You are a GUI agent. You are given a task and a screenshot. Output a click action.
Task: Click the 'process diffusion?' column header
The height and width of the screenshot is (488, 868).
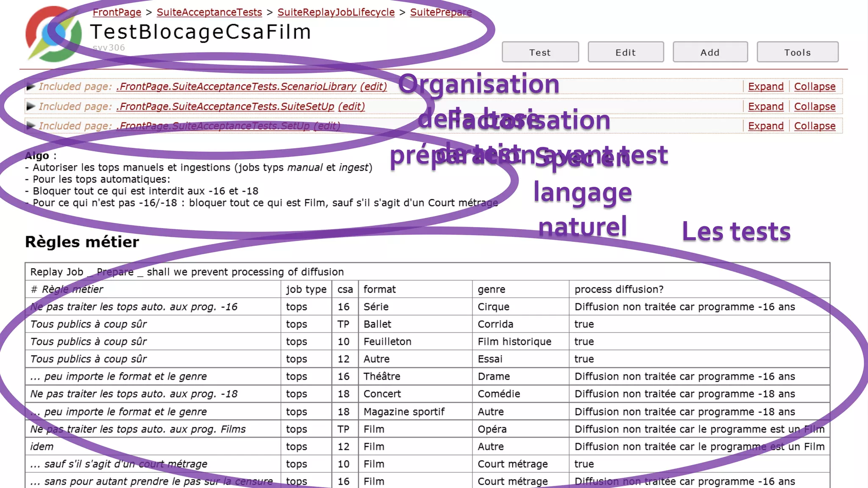click(699, 289)
